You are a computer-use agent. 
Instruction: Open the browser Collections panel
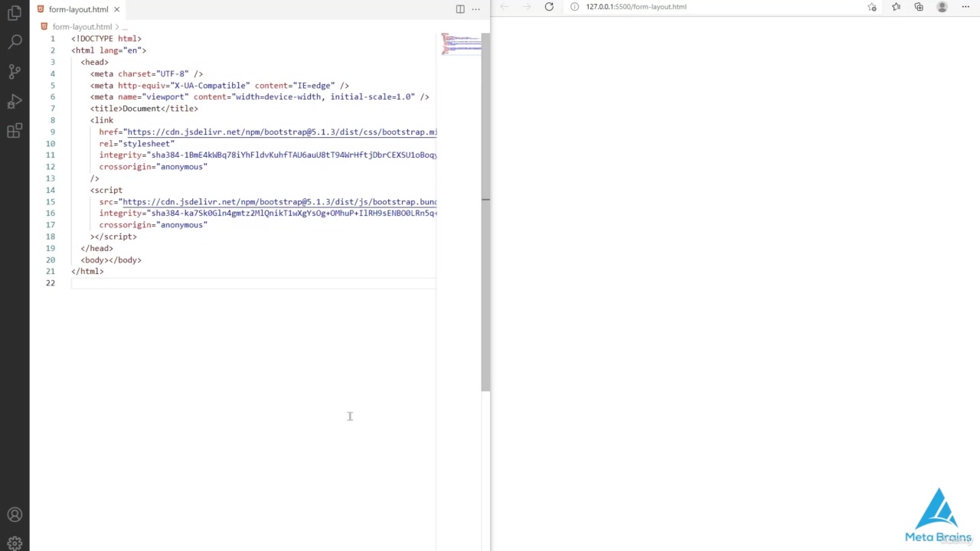point(919,7)
